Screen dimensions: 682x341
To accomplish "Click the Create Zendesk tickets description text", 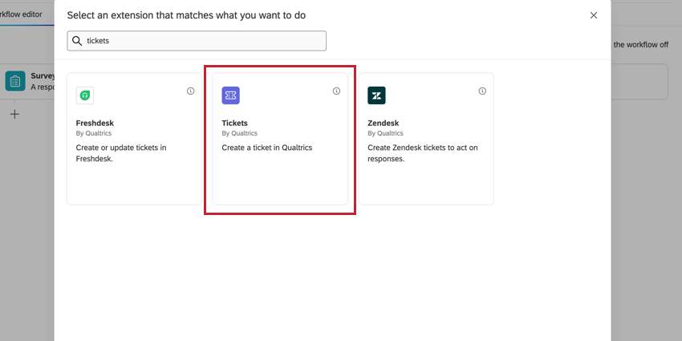I will click(423, 153).
